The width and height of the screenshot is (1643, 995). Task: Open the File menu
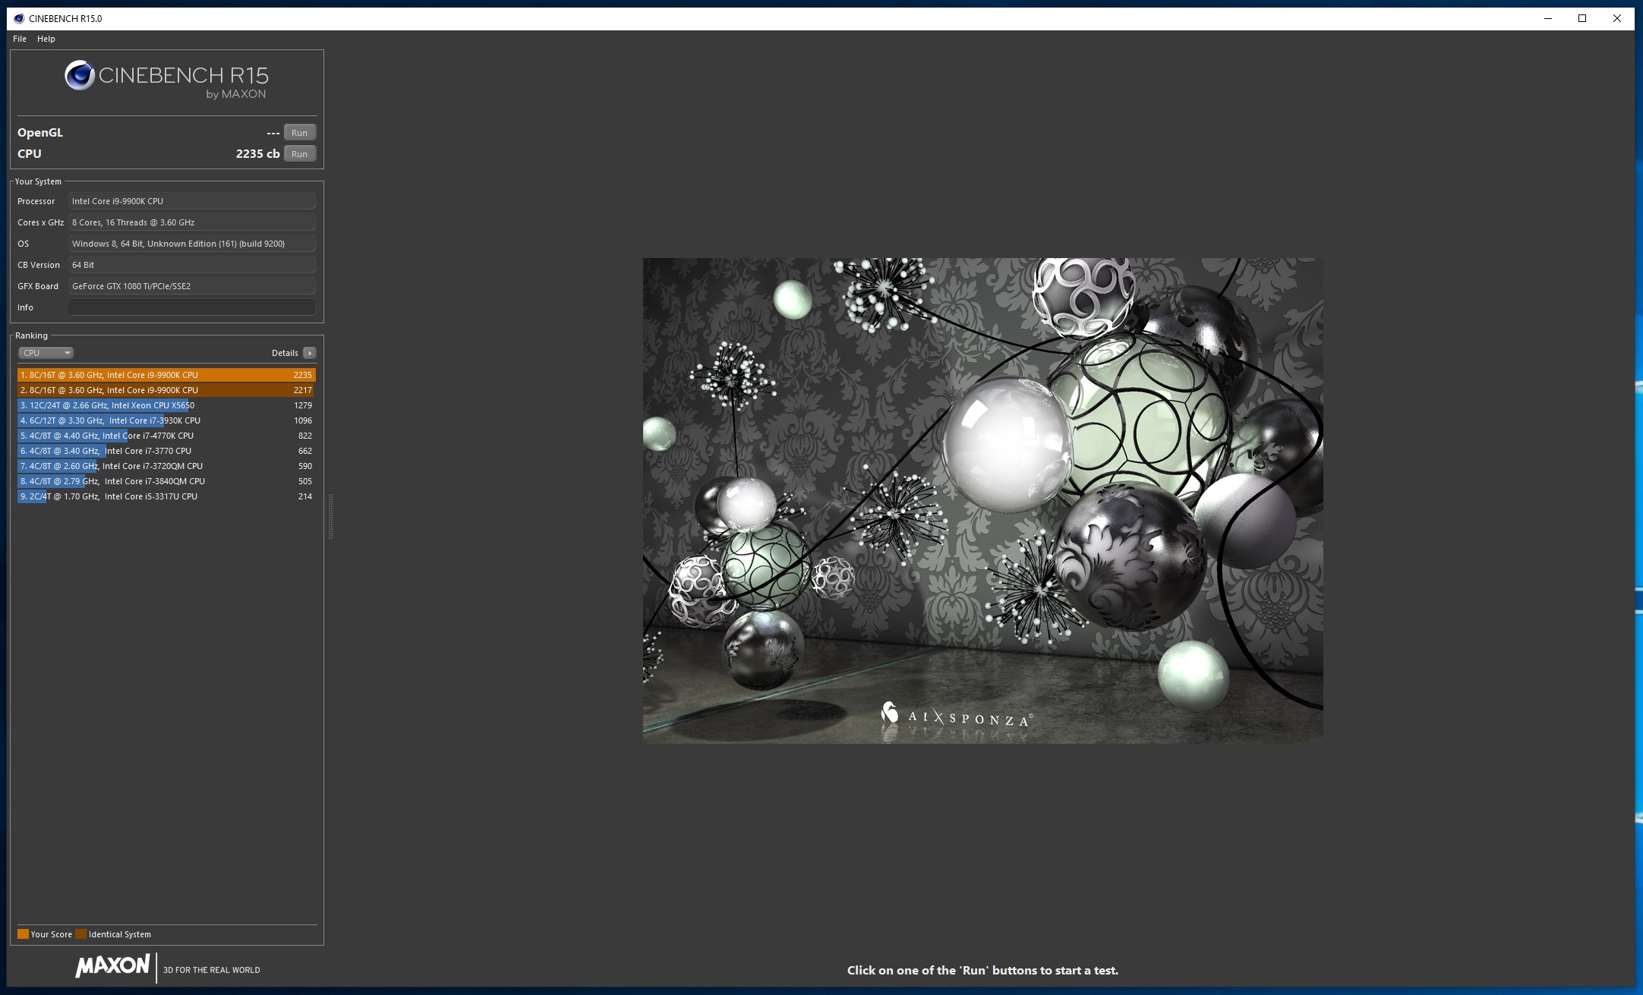(x=20, y=39)
